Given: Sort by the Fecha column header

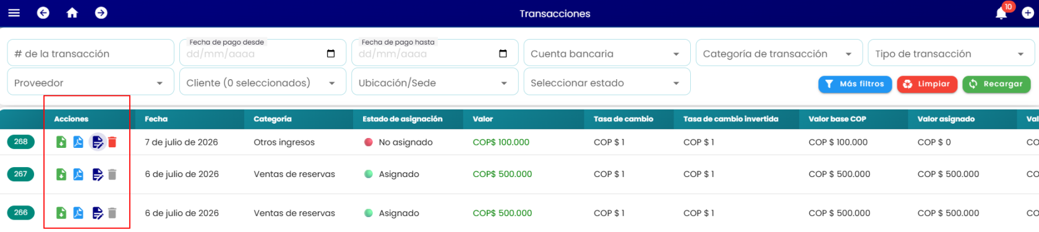Looking at the screenshot, I should point(156,119).
